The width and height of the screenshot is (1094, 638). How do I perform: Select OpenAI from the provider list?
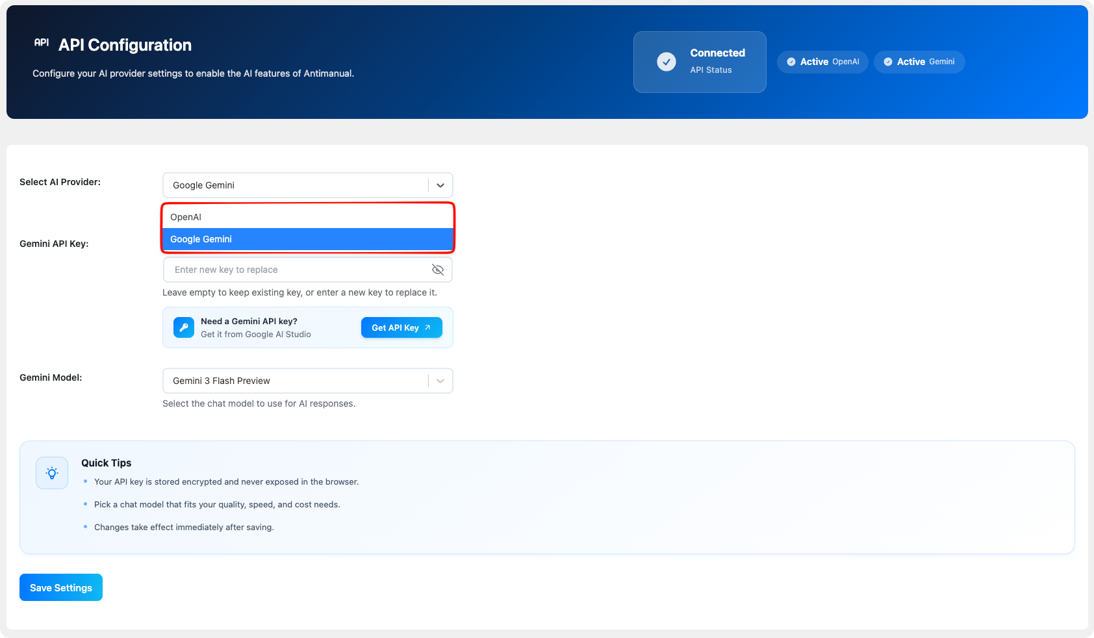307,217
